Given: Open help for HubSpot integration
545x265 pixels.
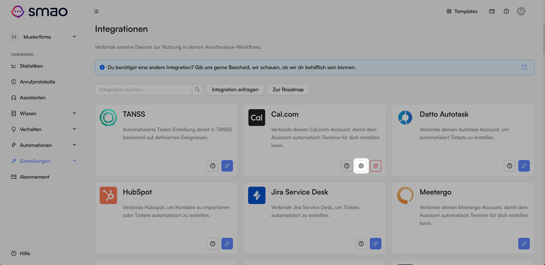Looking at the screenshot, I should point(213,244).
